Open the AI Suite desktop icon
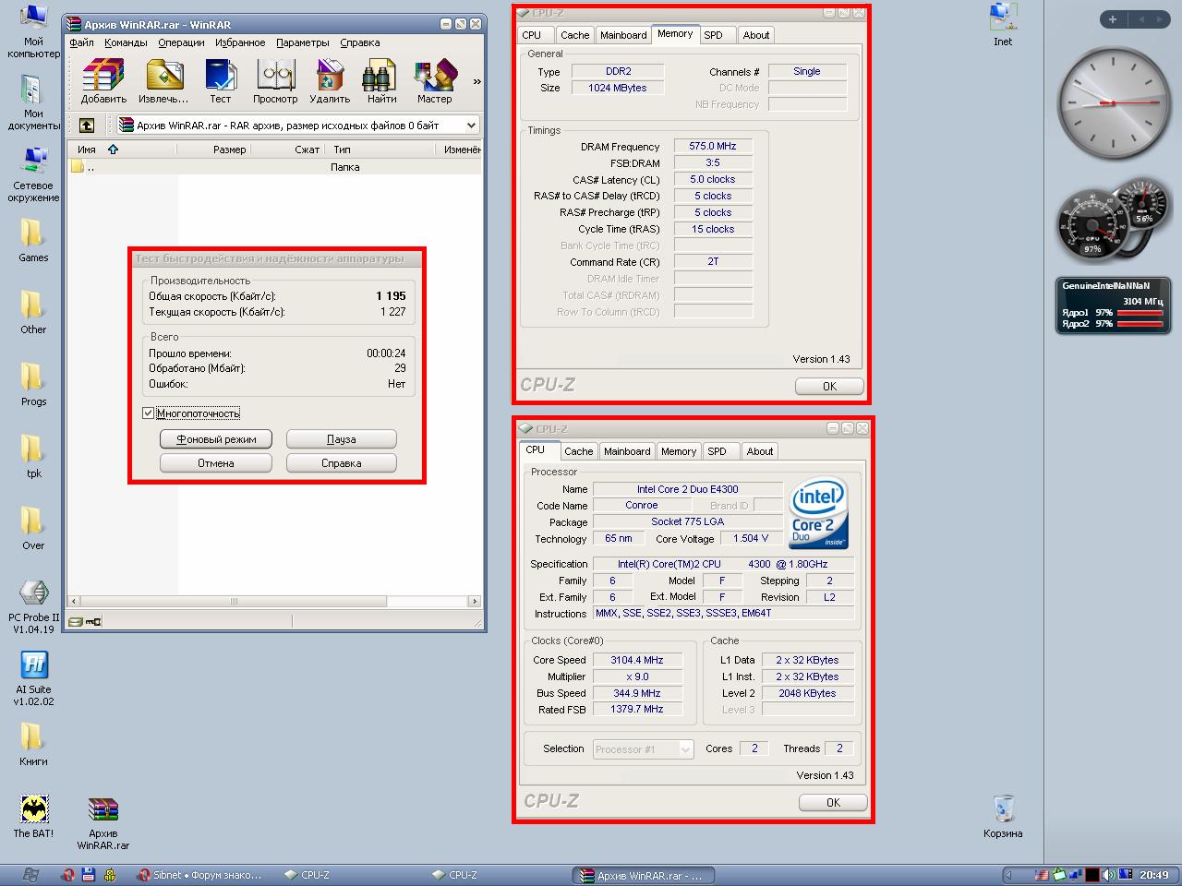The image size is (1182, 886). (33, 678)
